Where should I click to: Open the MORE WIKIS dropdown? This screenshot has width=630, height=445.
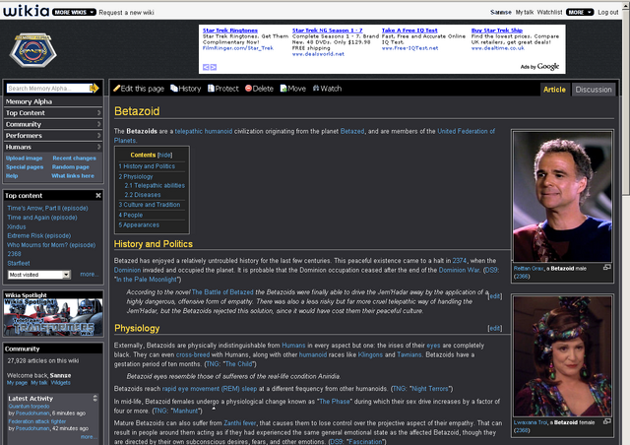point(75,12)
